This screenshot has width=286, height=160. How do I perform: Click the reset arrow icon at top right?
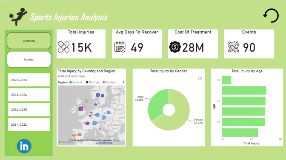point(271,16)
